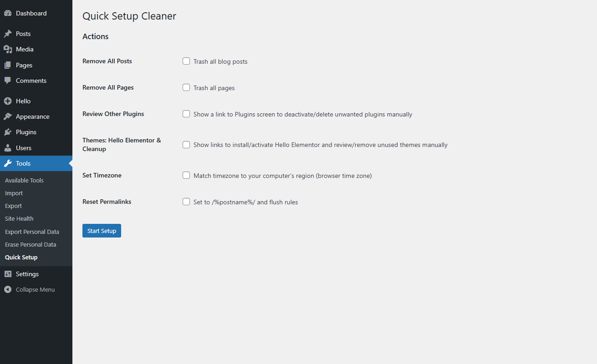Open Available Tools link
The width and height of the screenshot is (597, 364).
[x=24, y=180]
